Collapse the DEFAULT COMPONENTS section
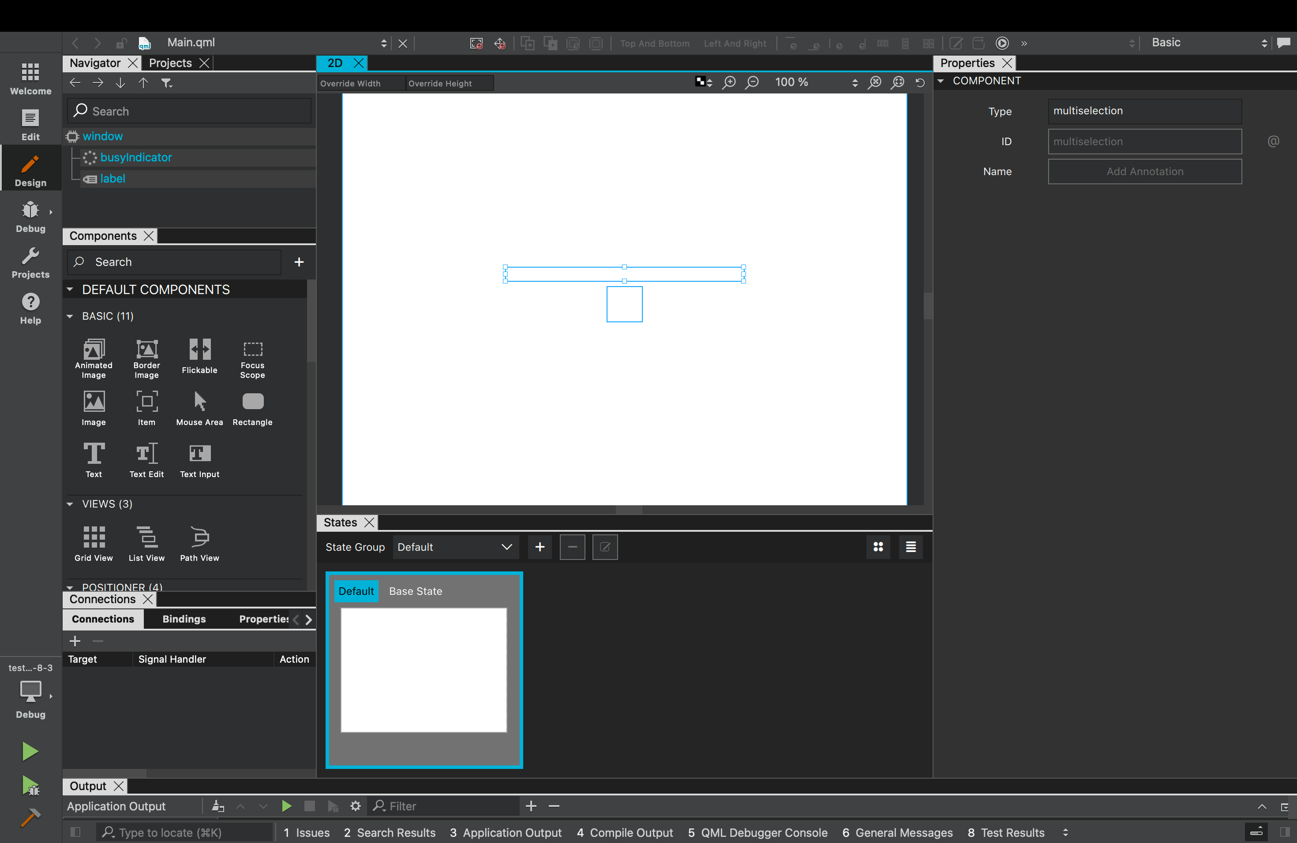The height and width of the screenshot is (843, 1297). tap(70, 289)
